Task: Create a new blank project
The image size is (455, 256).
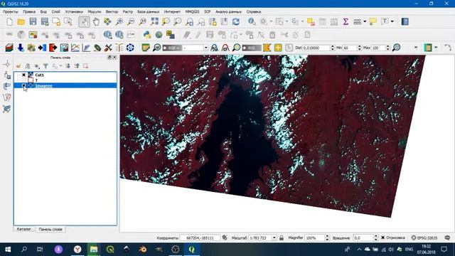Action: pos(9,22)
